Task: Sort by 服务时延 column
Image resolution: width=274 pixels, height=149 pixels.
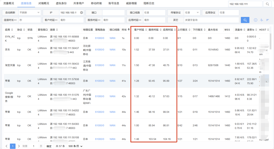Action: coord(161,30)
